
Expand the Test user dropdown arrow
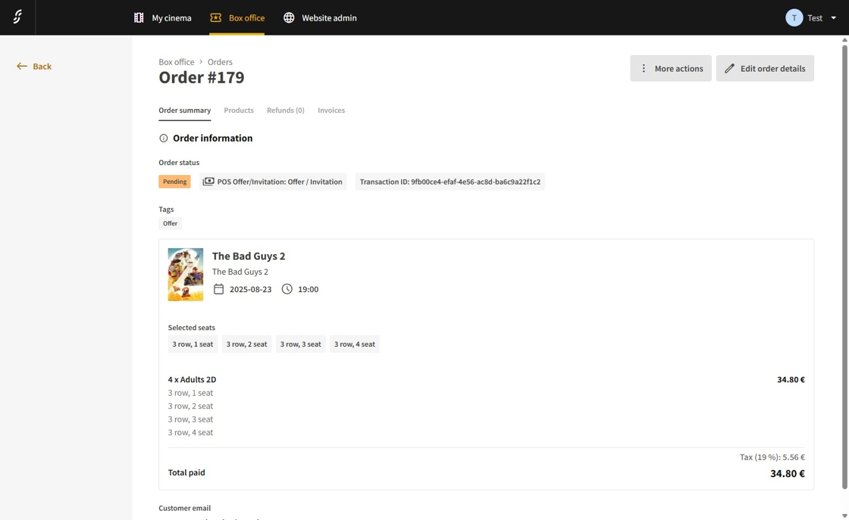coord(833,17)
